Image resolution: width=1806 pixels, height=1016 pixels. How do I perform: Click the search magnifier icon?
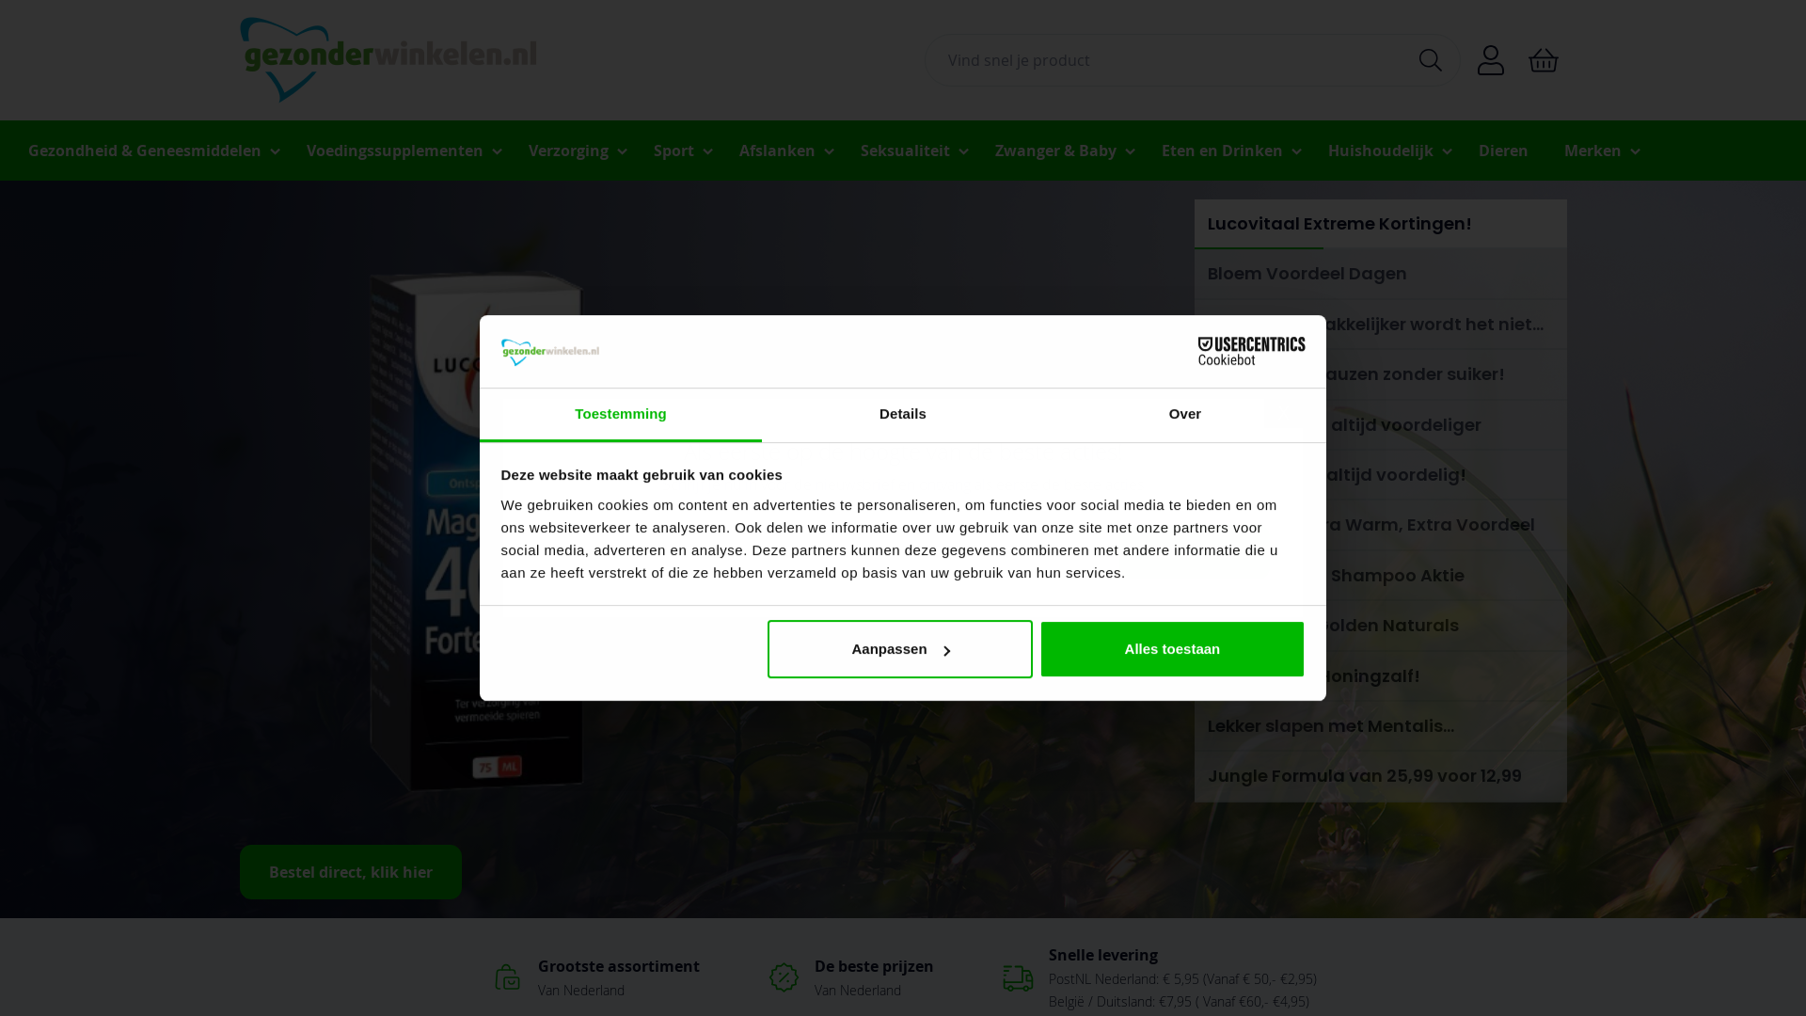(1430, 60)
